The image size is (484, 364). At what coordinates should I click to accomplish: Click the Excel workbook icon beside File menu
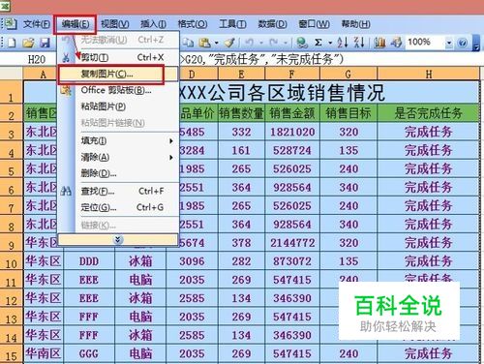10,24
